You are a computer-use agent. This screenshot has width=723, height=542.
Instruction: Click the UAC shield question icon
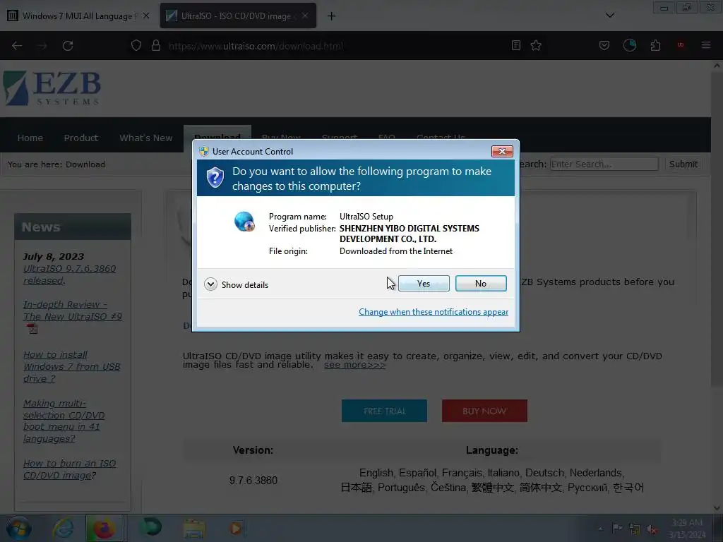(x=215, y=178)
